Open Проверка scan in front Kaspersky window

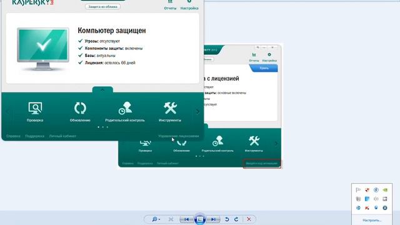[35, 111]
